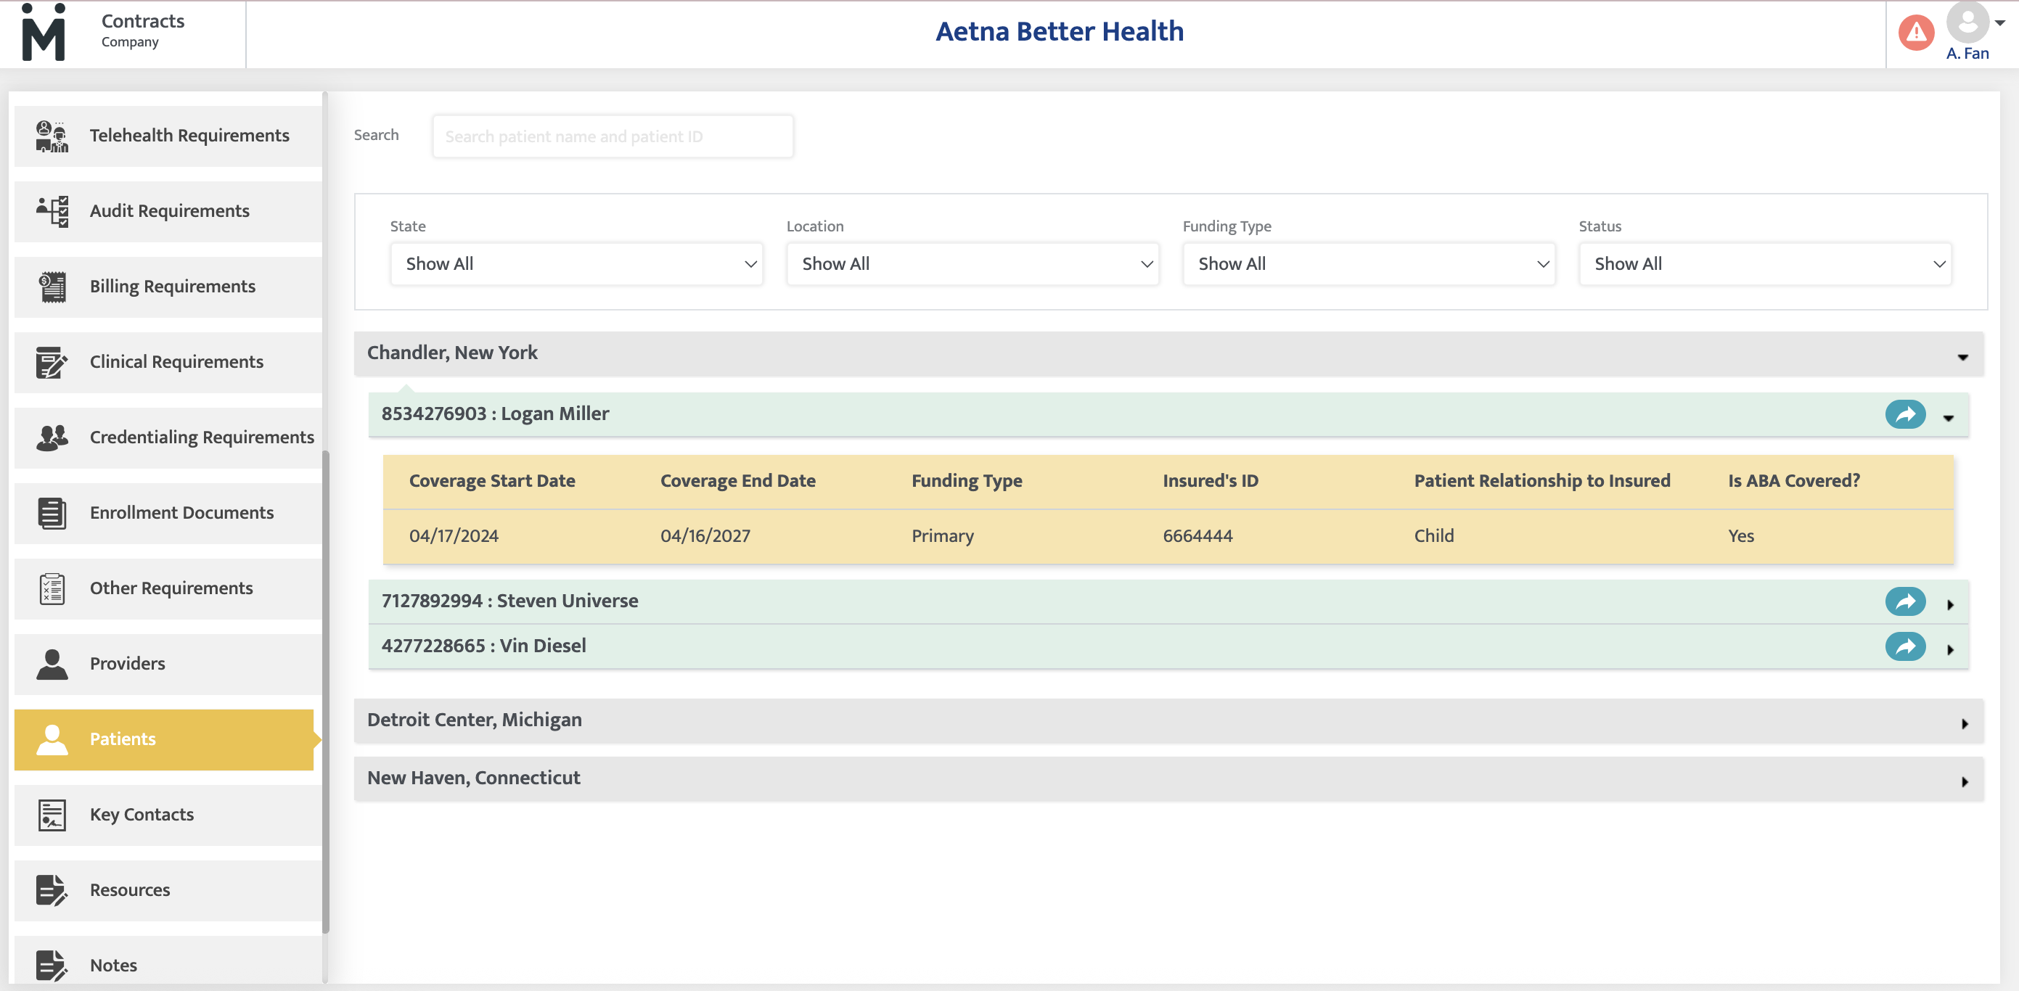This screenshot has height=991, width=2019.
Task: Open the Location filter dropdown
Action: 972,264
